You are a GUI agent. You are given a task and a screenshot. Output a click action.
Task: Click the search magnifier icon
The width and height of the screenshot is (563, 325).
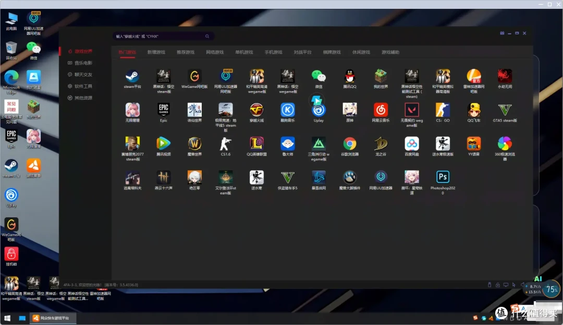click(x=207, y=36)
